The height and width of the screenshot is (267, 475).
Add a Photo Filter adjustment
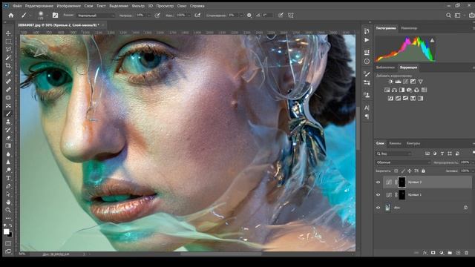click(409, 90)
